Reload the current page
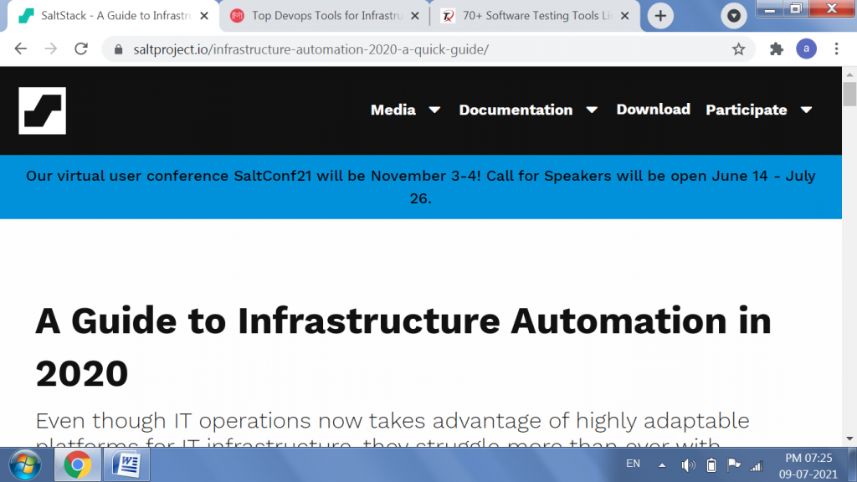The width and height of the screenshot is (857, 482). tap(81, 49)
